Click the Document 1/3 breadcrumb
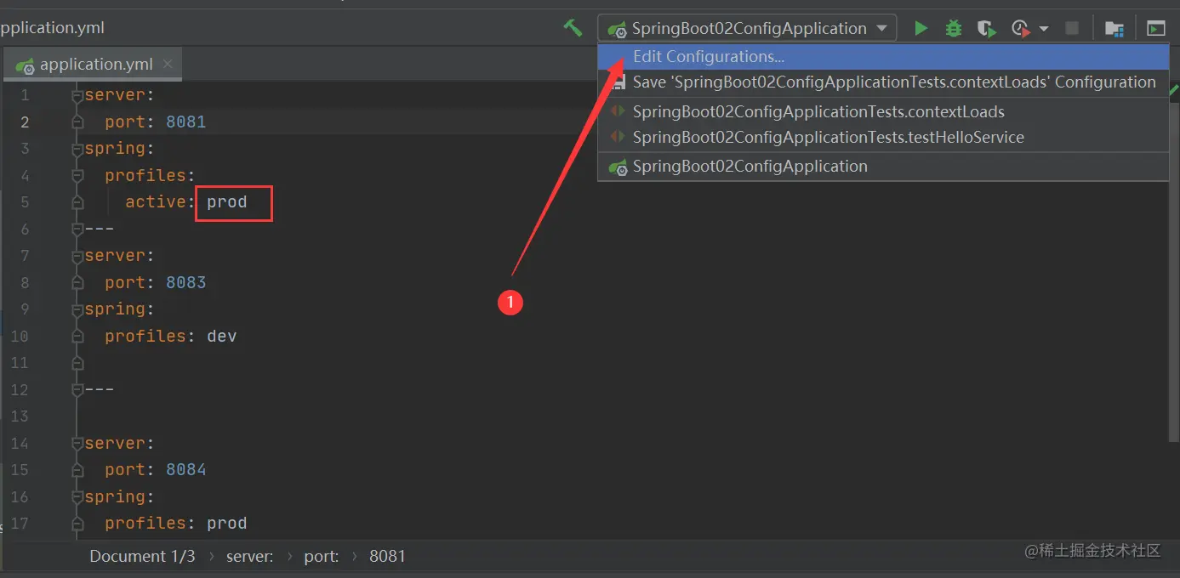 (x=142, y=556)
